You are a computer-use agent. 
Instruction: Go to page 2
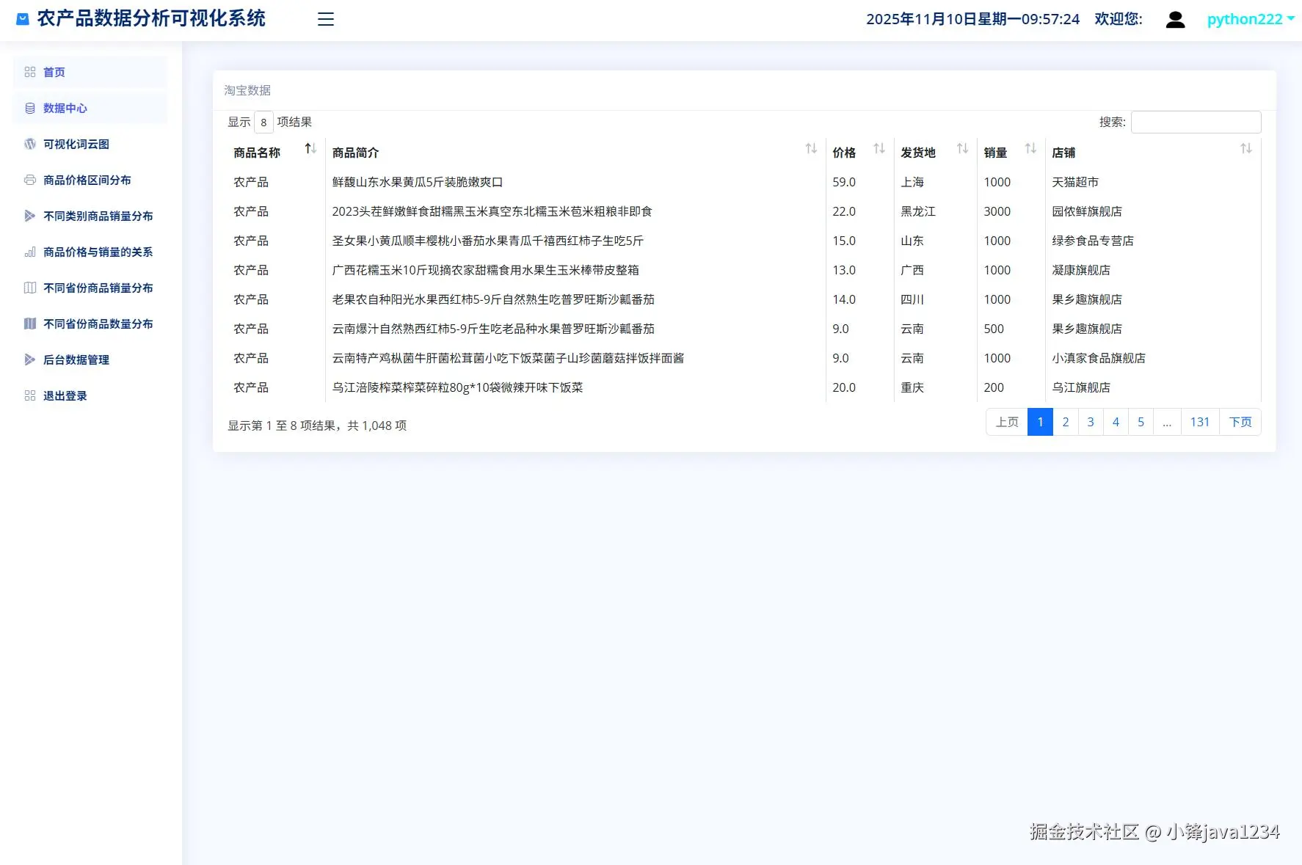pyautogui.click(x=1066, y=422)
